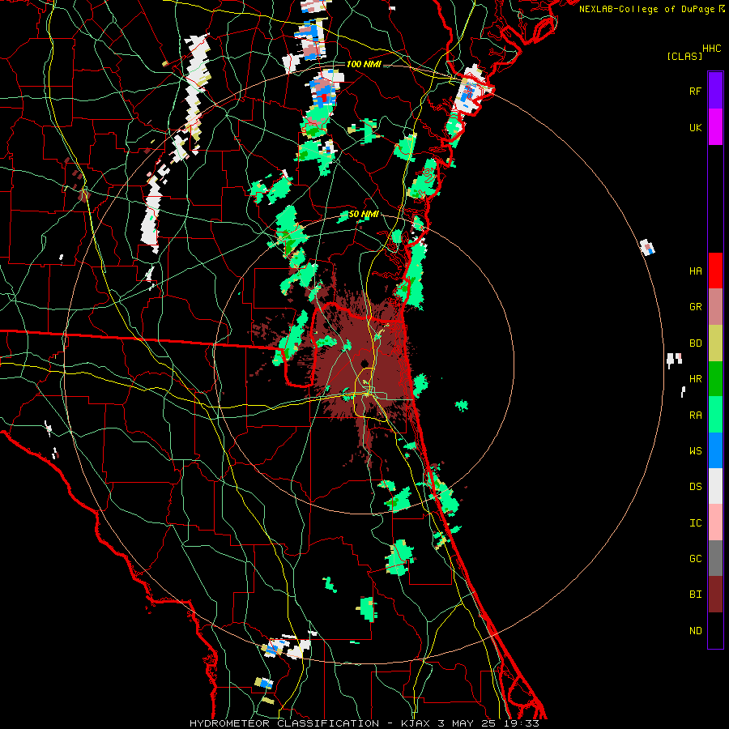Screen dimensions: 729x729
Task: Click the GR legend label
Action: coord(695,307)
